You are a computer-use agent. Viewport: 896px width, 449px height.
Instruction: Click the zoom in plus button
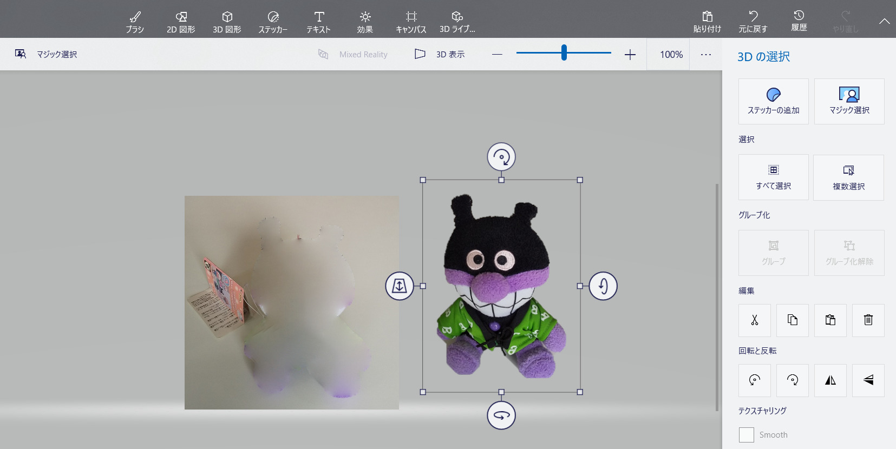click(630, 54)
